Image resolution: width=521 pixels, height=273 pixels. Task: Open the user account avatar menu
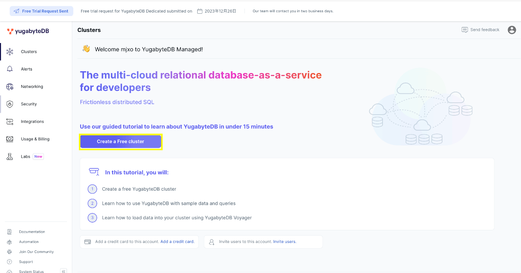tap(512, 30)
